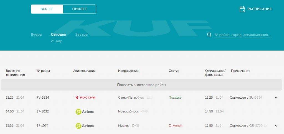Select the Вчера day filter
The image size is (284, 134).
coord(36,35)
